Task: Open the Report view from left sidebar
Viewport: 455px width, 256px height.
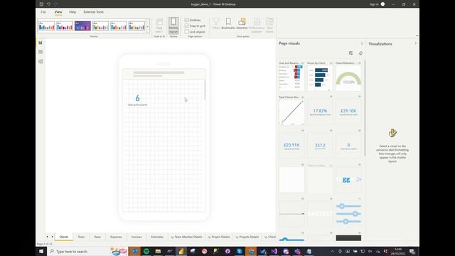Action: [x=41, y=43]
